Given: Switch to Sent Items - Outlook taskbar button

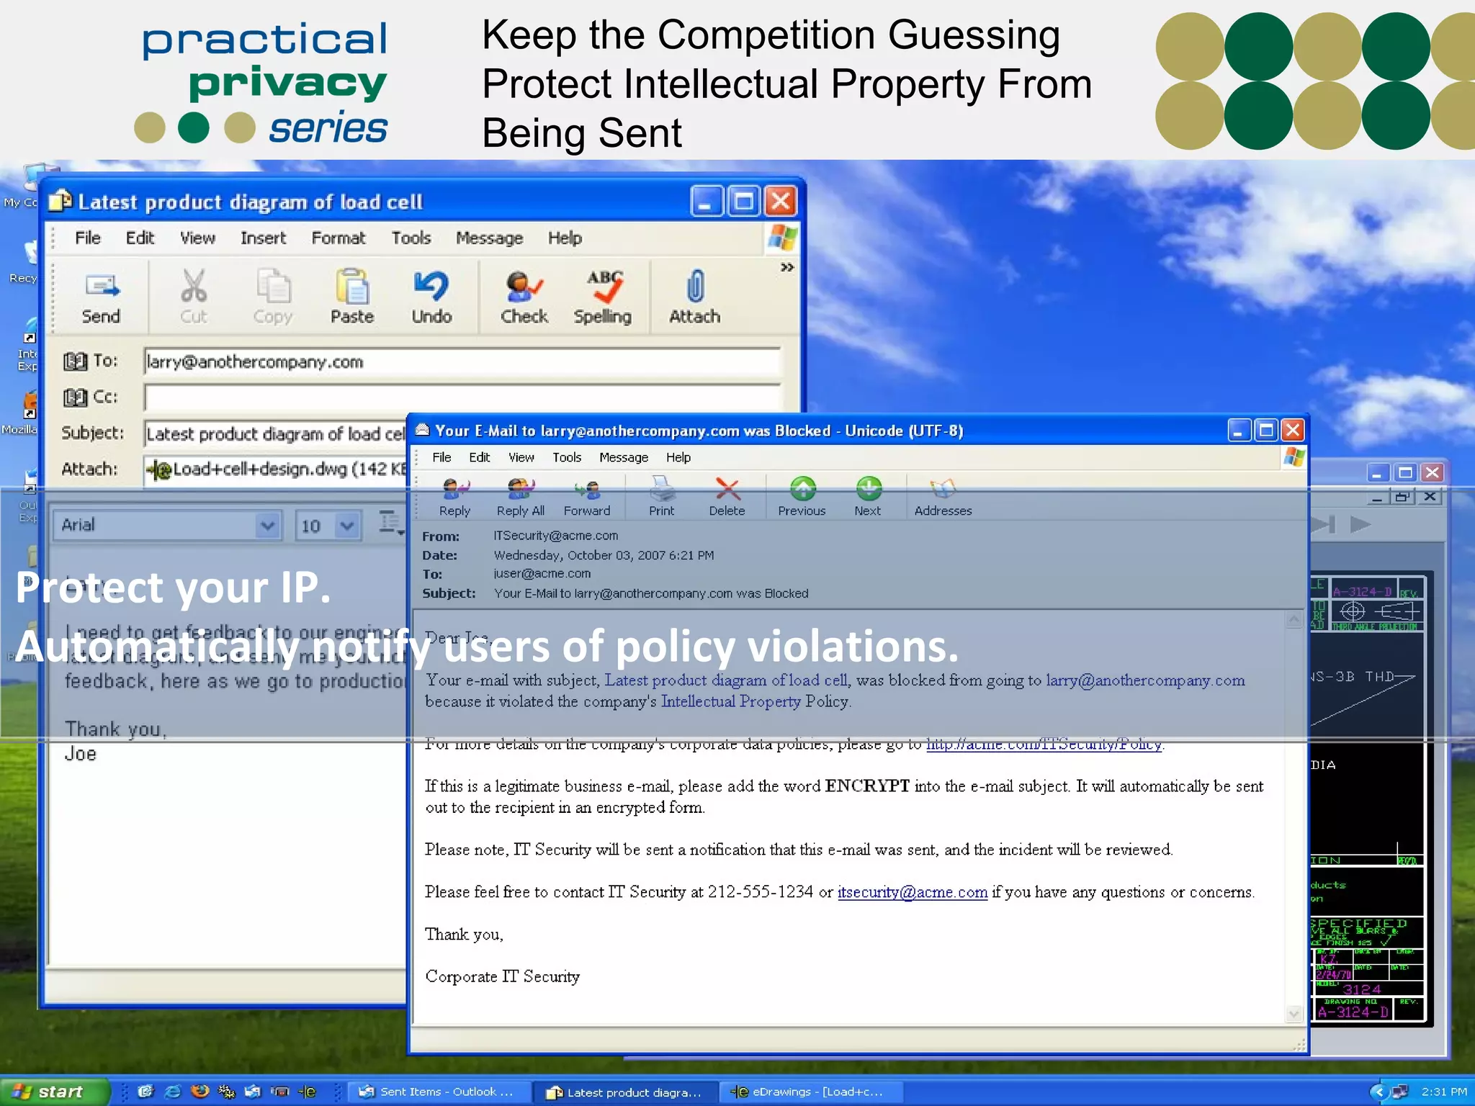Looking at the screenshot, I should pos(441,1092).
